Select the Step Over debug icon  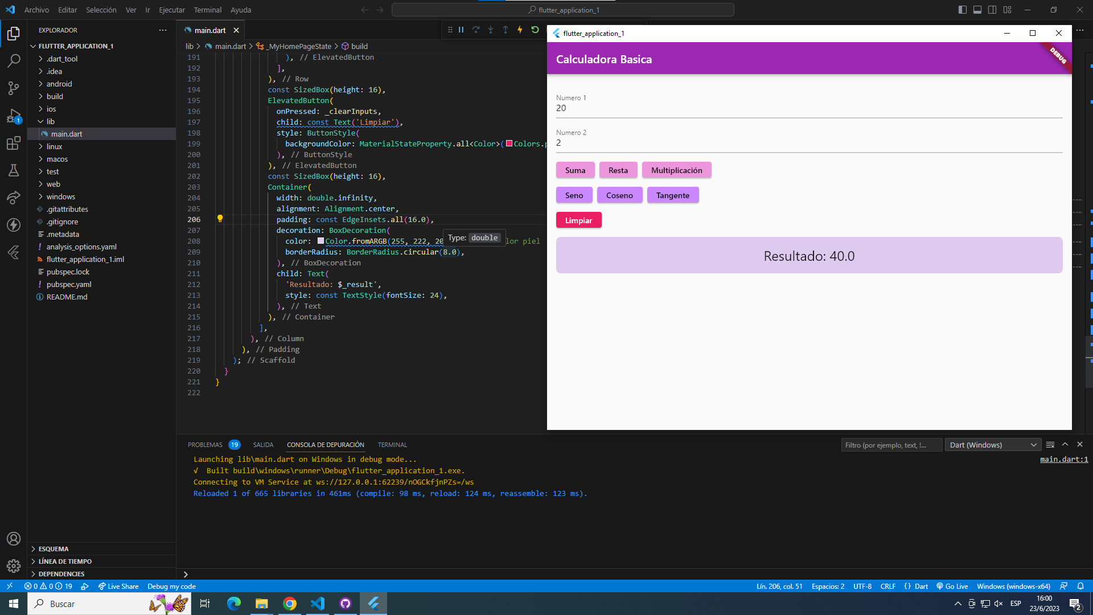[x=476, y=30]
